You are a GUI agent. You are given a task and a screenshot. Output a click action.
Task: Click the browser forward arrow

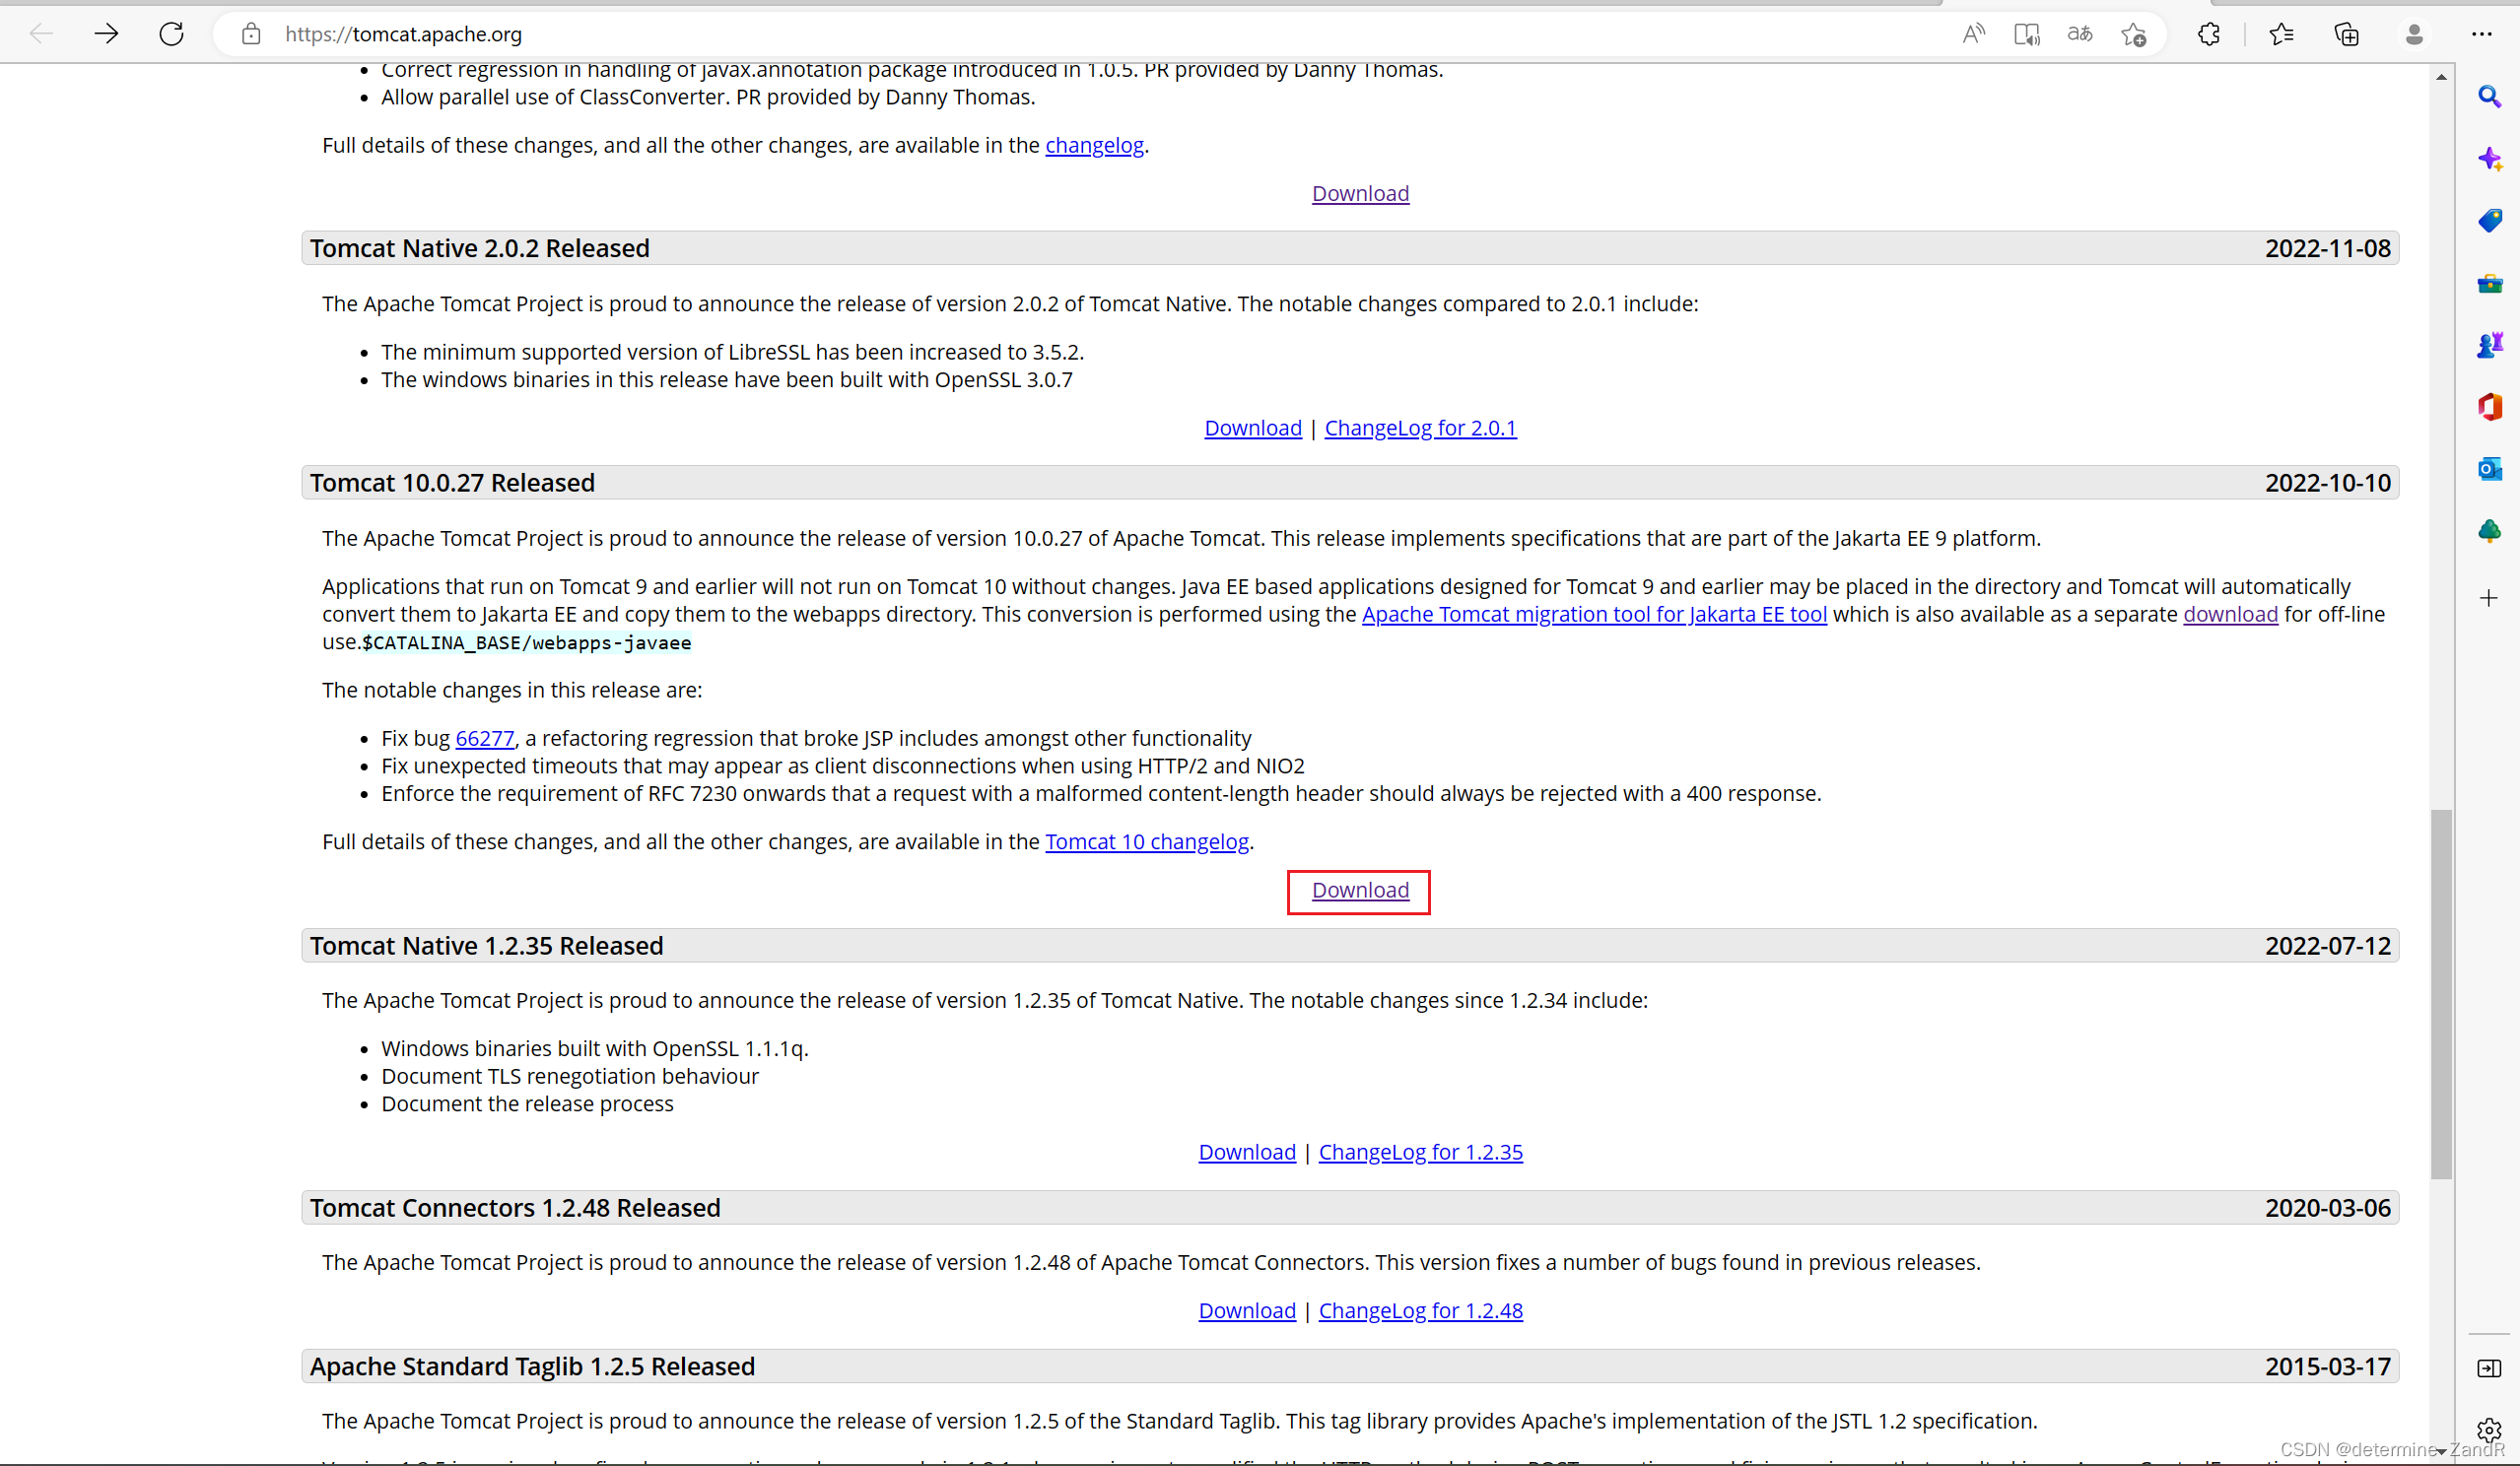point(106,34)
